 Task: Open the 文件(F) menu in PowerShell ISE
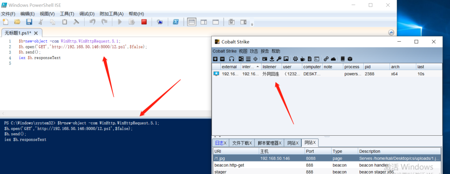pos(8,14)
